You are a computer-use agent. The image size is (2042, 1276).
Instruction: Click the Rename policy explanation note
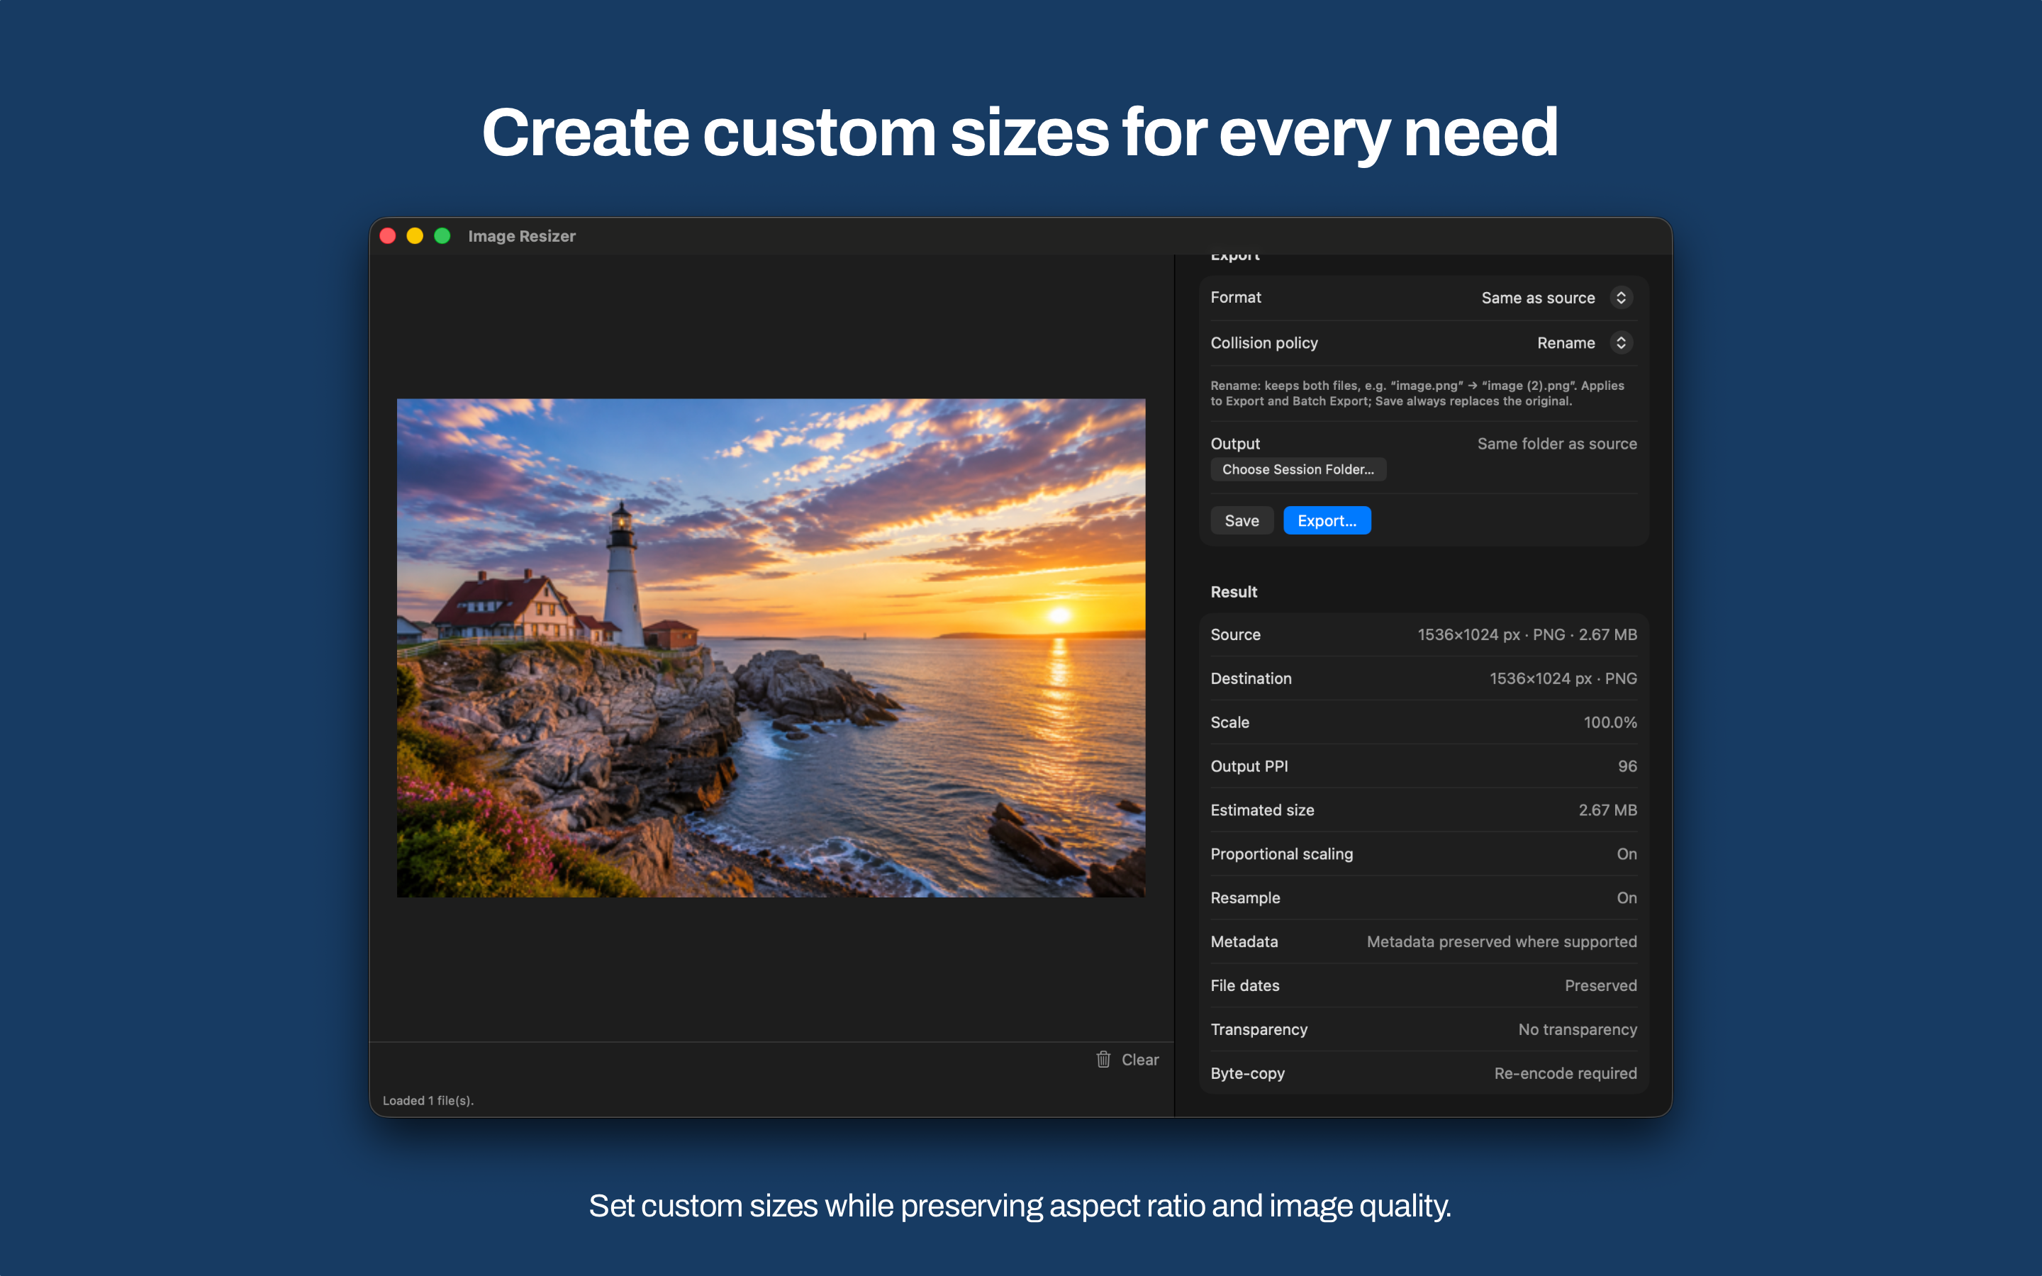(x=1417, y=393)
